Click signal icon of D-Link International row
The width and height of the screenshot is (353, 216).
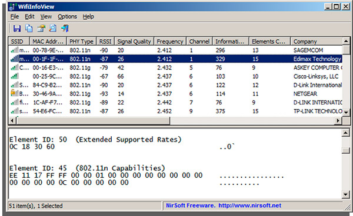tap(15, 85)
